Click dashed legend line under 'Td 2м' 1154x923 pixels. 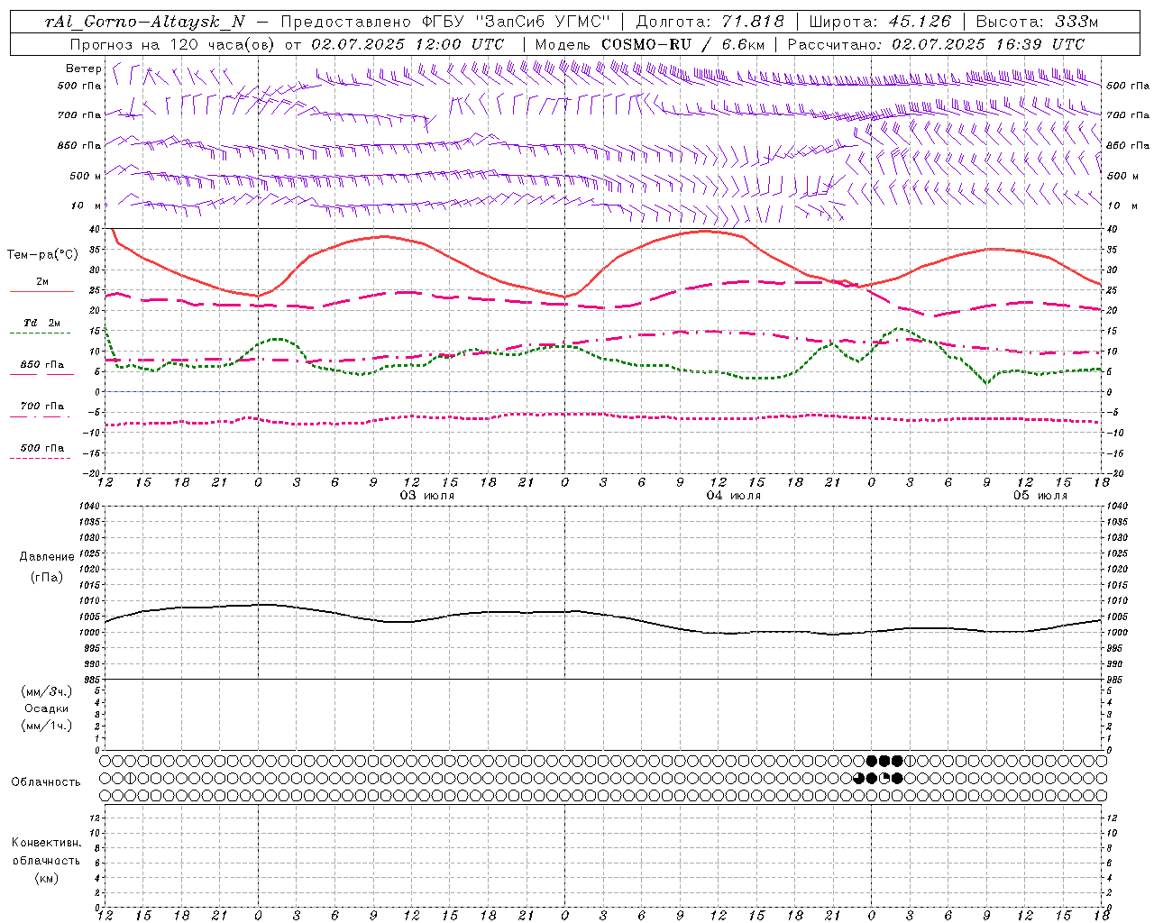point(40,334)
